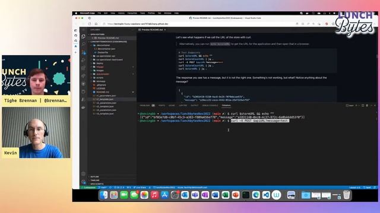Open the Manage gear in the activity bar

(83, 182)
